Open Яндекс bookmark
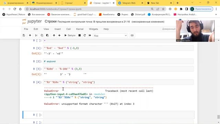 click(x=123, y=14)
